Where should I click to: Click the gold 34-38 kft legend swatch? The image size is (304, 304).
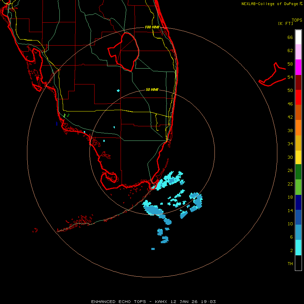[298, 143]
